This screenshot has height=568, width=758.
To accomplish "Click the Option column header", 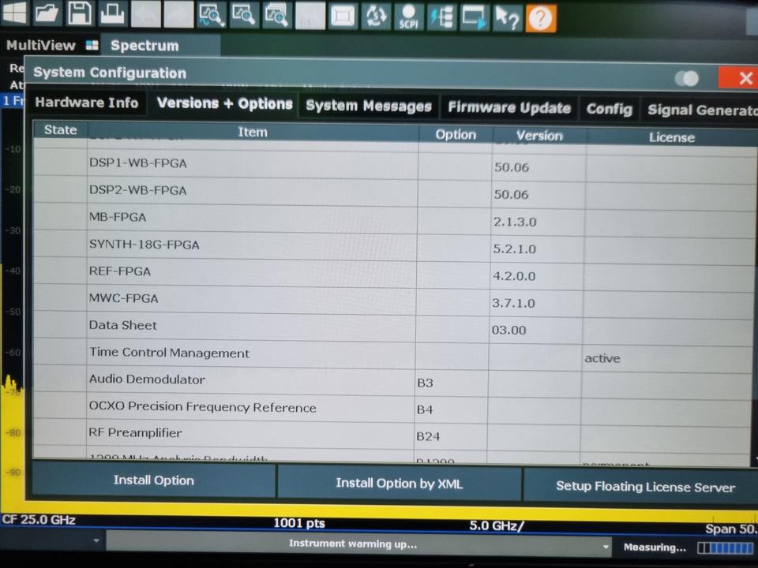I will 456,135.
